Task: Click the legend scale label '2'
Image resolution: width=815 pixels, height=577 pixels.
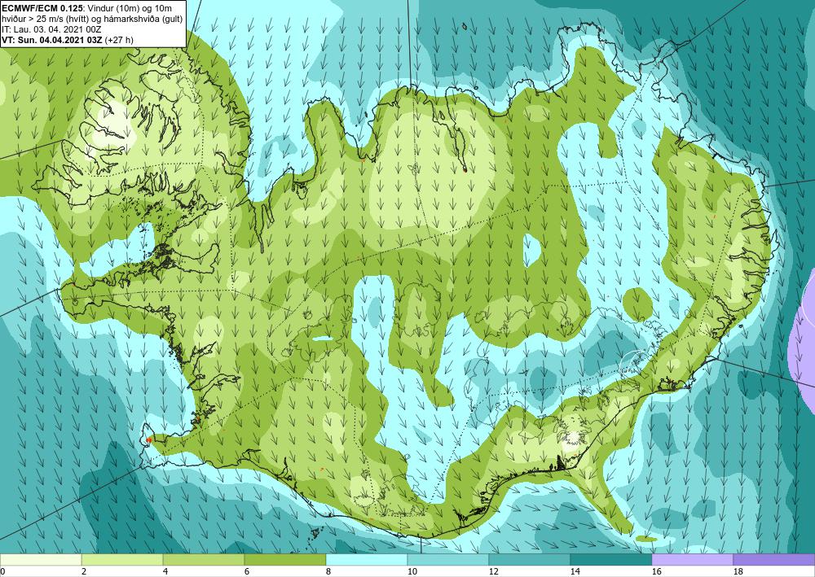Action: [x=84, y=572]
